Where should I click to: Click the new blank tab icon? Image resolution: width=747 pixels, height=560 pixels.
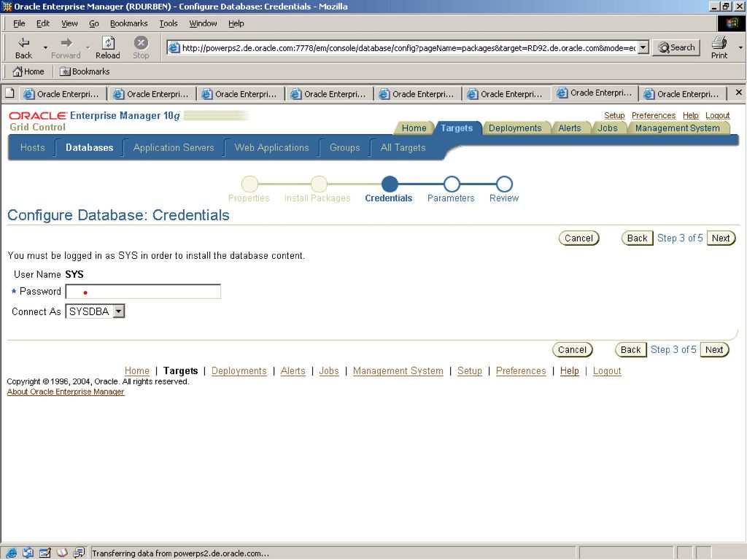pyautogui.click(x=9, y=93)
